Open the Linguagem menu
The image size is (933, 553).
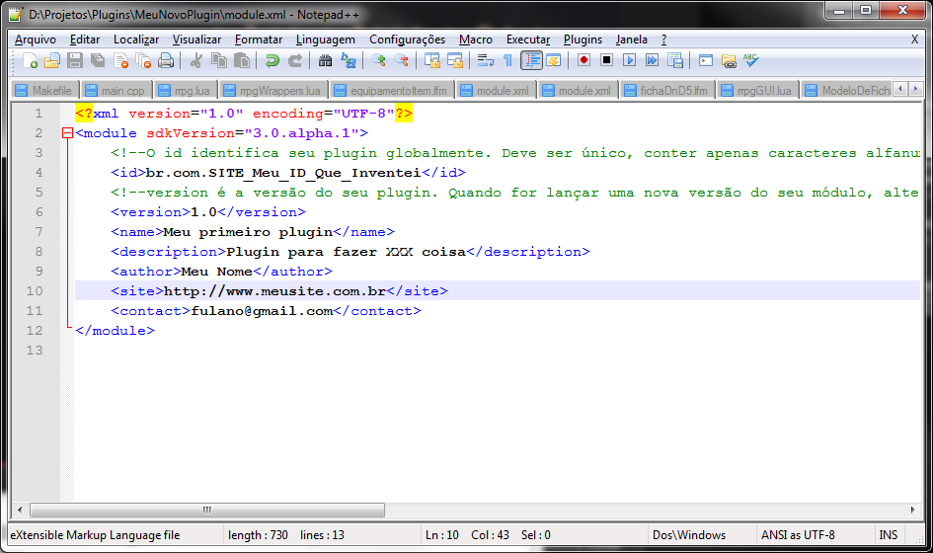coord(325,39)
